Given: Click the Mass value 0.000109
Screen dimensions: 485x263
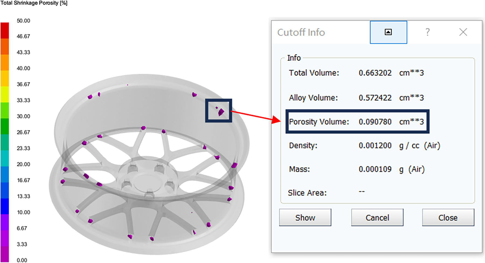Looking at the screenshot, I should point(375,169).
